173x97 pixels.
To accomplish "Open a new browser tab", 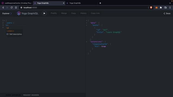I will pos(100,3).
